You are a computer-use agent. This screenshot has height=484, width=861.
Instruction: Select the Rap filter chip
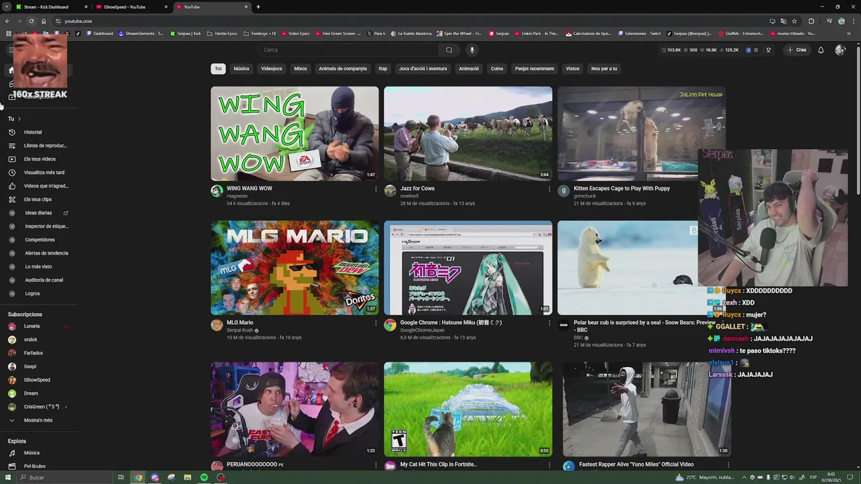pyautogui.click(x=383, y=69)
